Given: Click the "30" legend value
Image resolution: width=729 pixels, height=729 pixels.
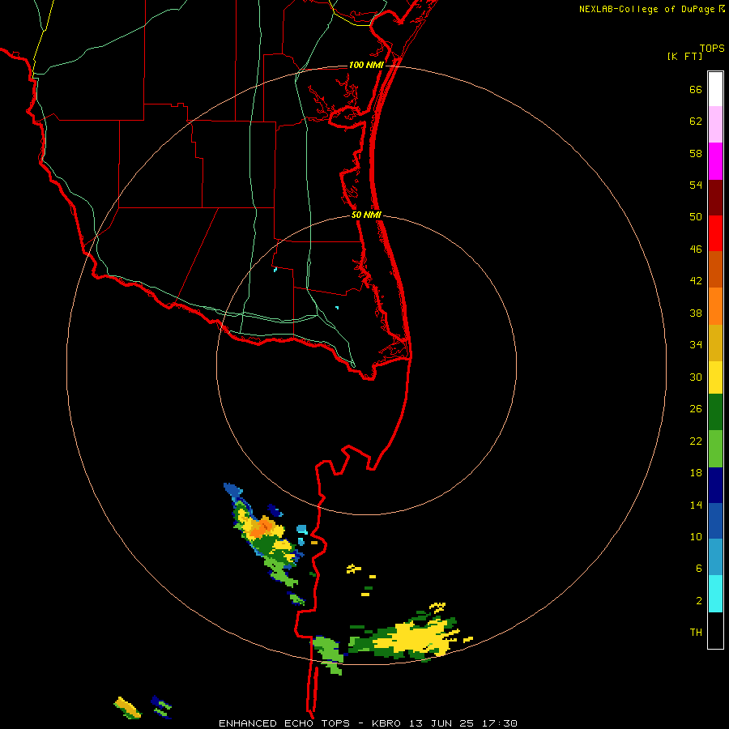Looking at the screenshot, I should (696, 377).
